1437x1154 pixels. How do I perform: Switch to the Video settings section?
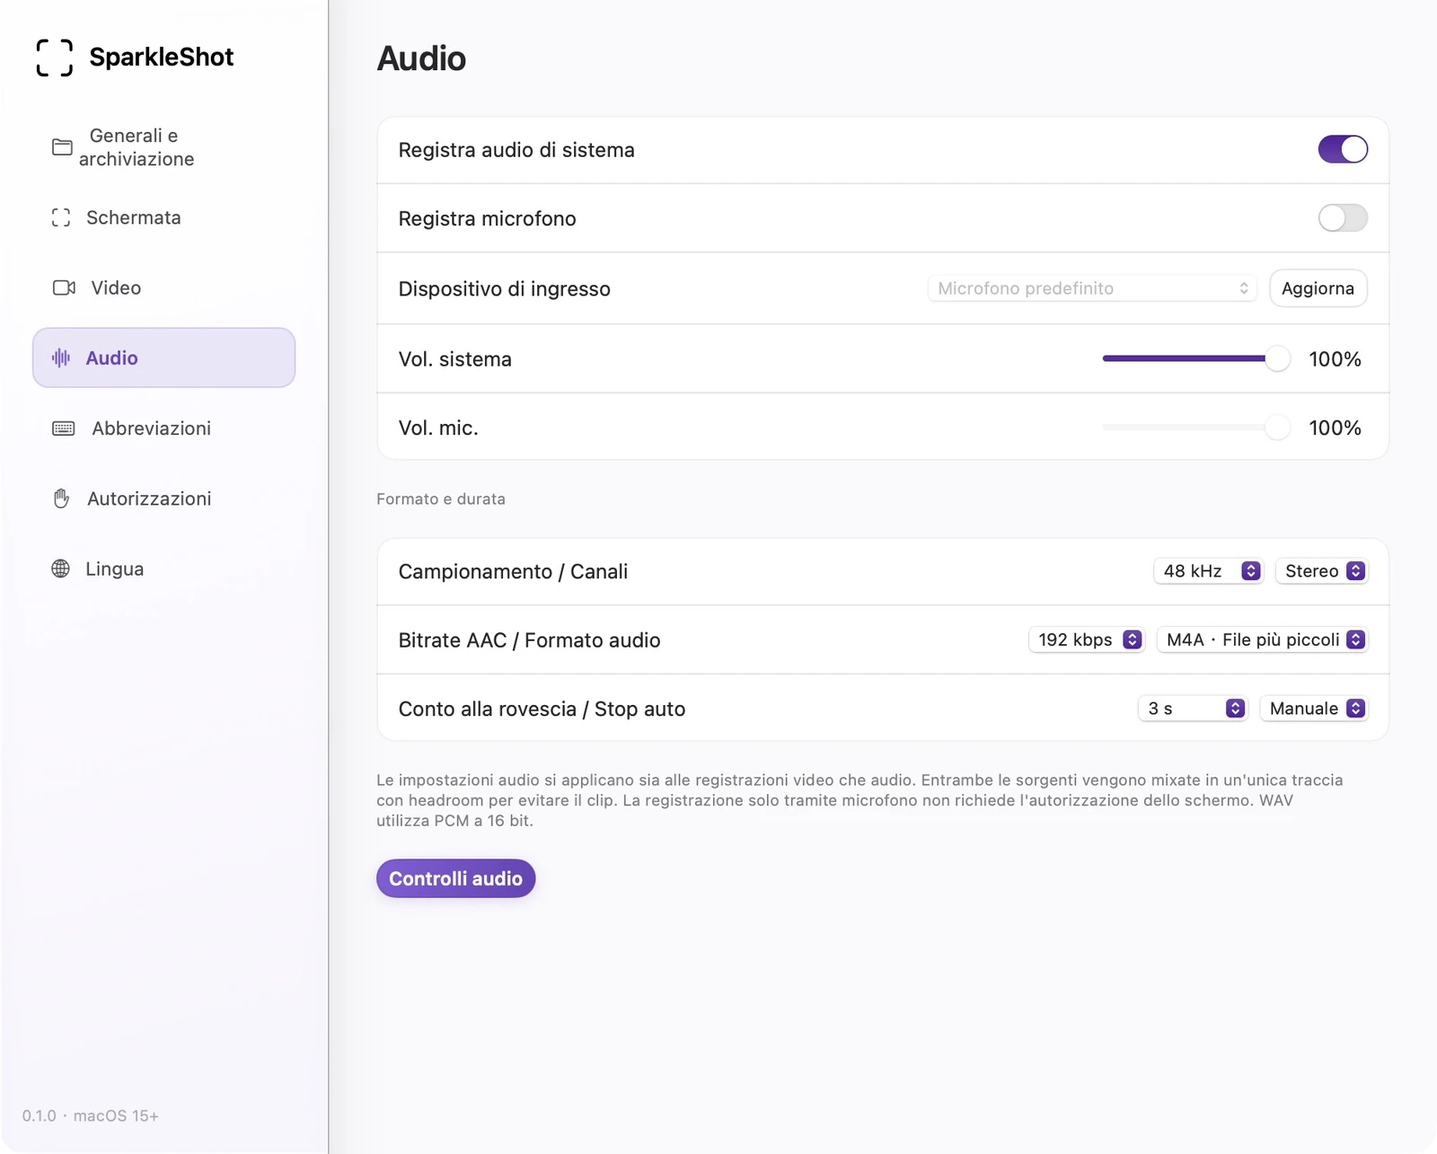point(163,287)
